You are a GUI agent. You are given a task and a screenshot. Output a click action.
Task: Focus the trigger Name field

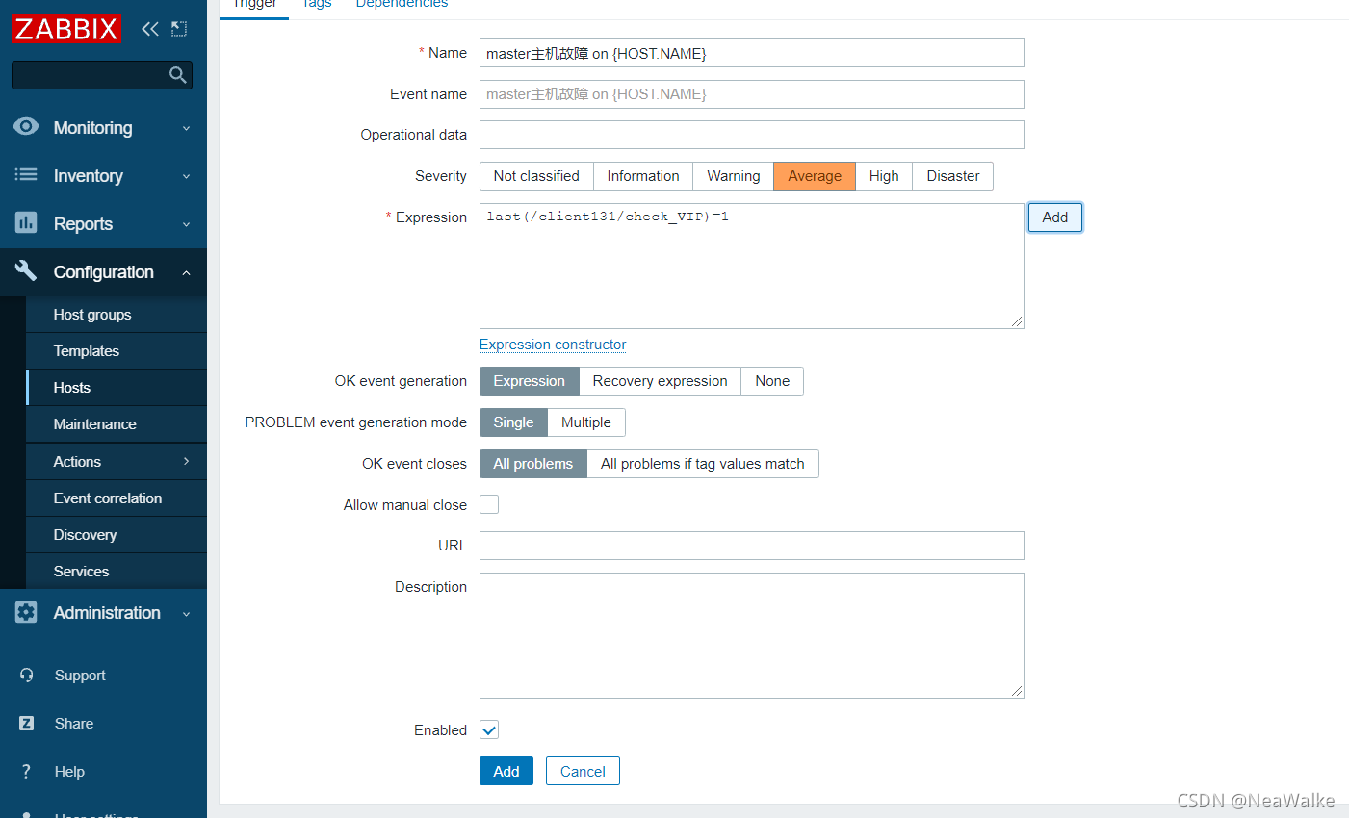pos(752,53)
